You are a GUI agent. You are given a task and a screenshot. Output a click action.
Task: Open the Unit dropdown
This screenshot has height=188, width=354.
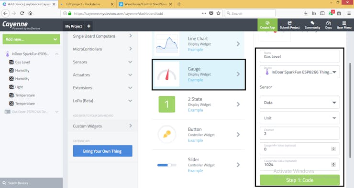click(x=299, y=118)
